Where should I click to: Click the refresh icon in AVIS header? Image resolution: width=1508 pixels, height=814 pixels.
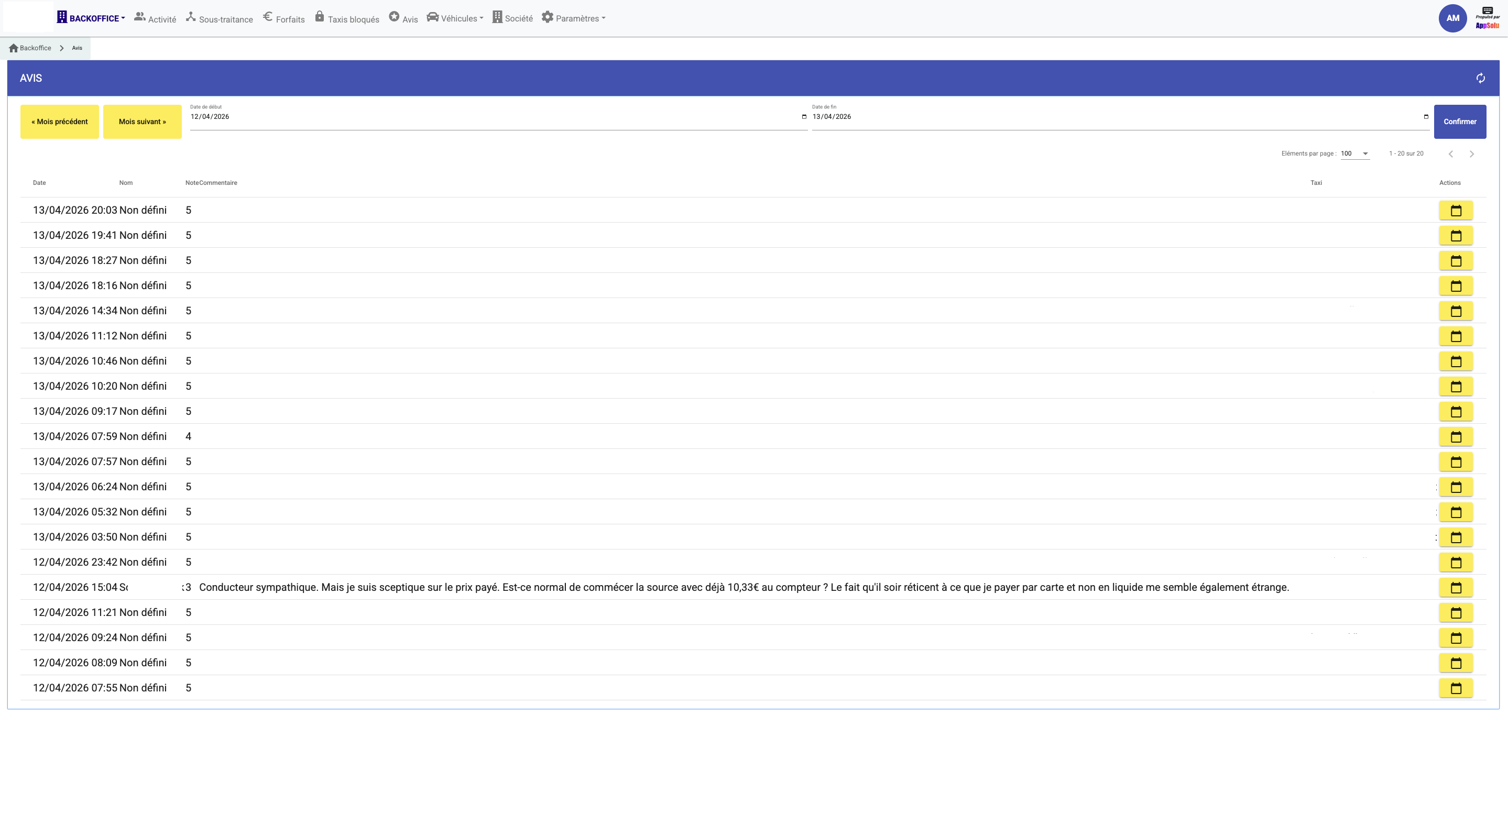[1480, 79]
